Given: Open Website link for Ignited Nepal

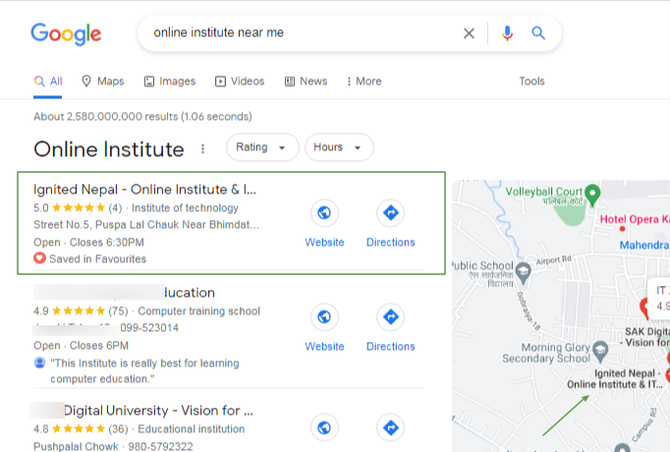Looking at the screenshot, I should point(324,243).
